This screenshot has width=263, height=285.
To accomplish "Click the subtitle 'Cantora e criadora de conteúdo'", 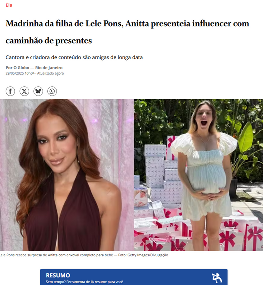I will click(74, 57).
